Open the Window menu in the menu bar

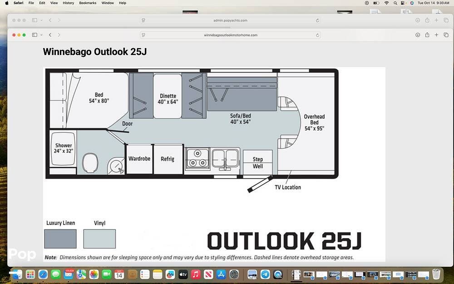point(108,3)
